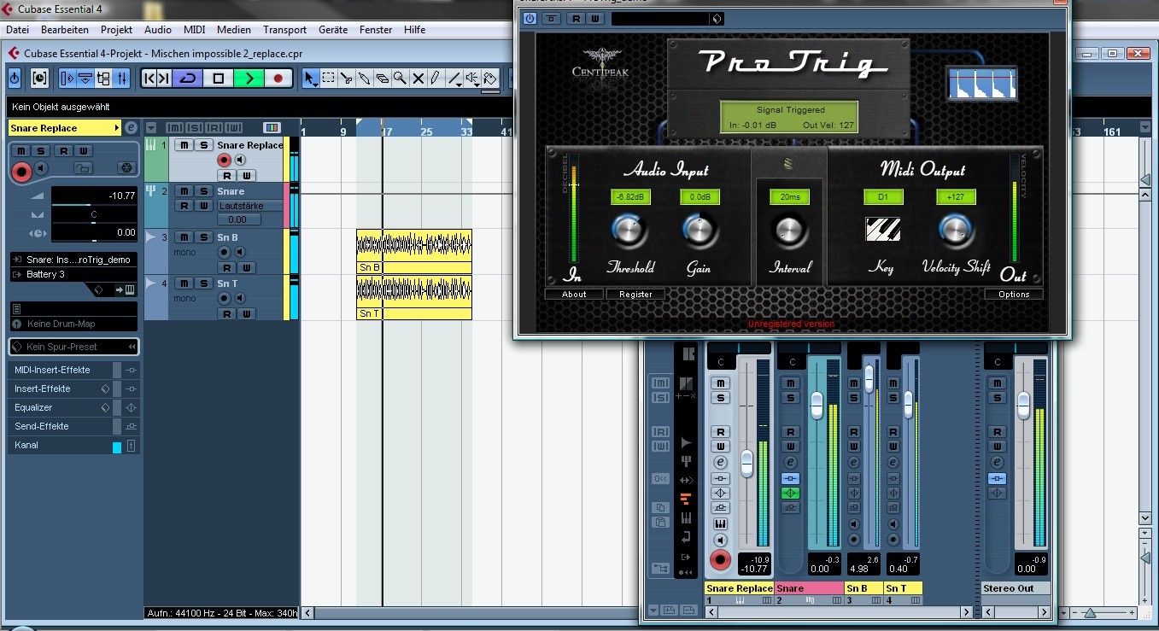Select the Line tool

click(x=454, y=79)
